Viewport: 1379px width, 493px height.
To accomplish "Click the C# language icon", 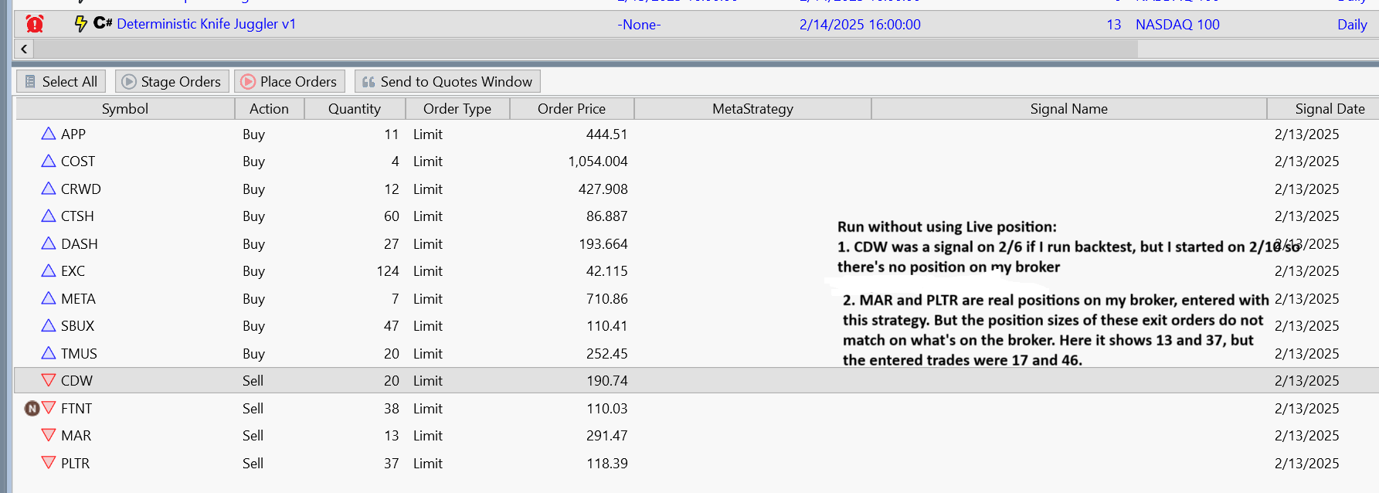I will 103,23.
